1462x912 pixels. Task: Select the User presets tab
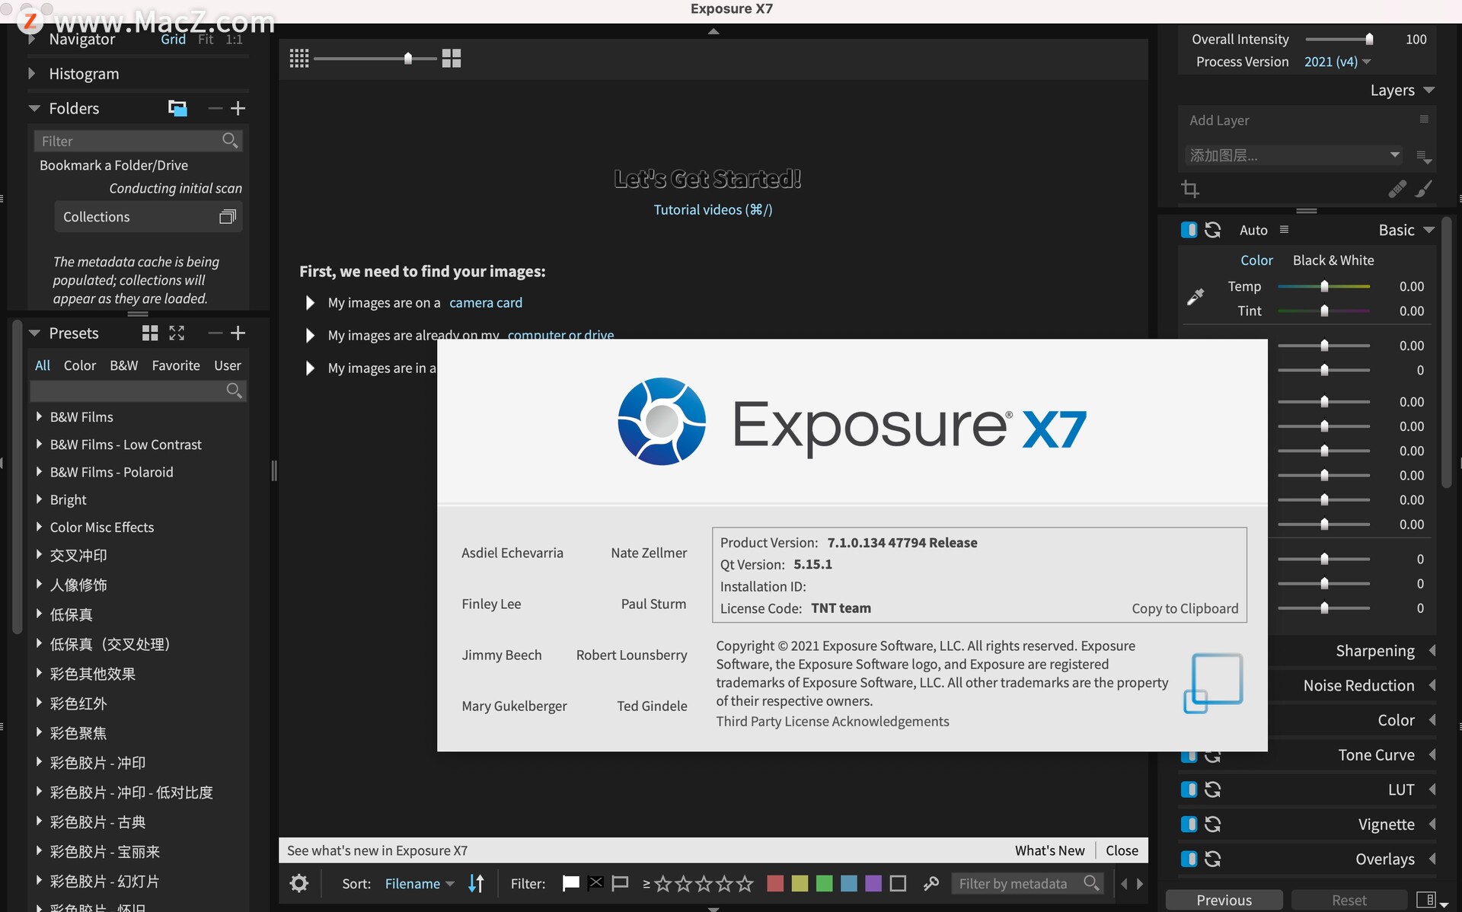(x=227, y=365)
